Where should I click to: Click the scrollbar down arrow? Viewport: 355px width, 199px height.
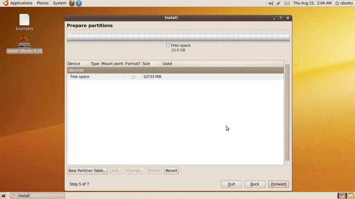point(287,163)
